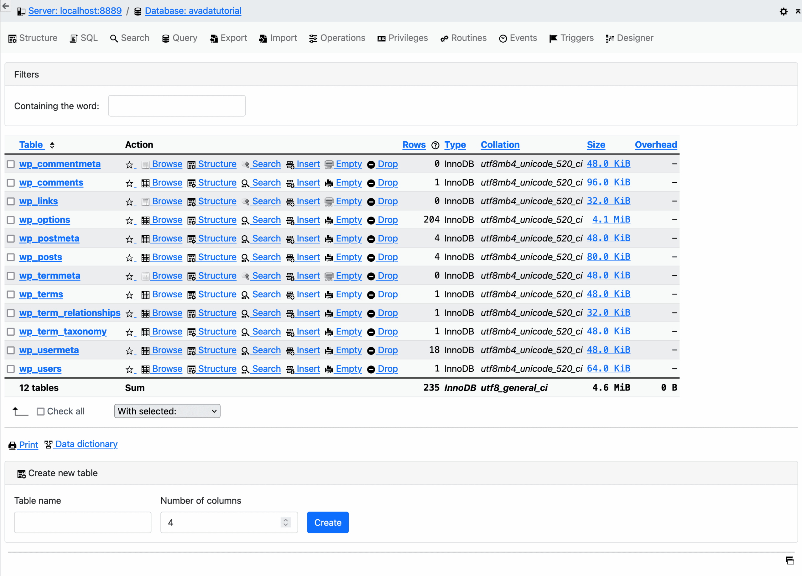
Task: Check the wp_usermeta table row
Action: click(10, 350)
